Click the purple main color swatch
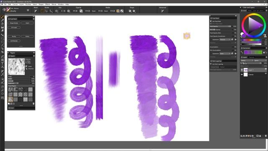 pos(244,36)
